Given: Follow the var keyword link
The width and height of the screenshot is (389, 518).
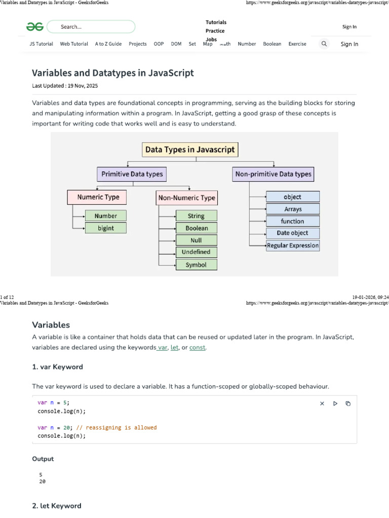Looking at the screenshot, I should click(x=163, y=347).
